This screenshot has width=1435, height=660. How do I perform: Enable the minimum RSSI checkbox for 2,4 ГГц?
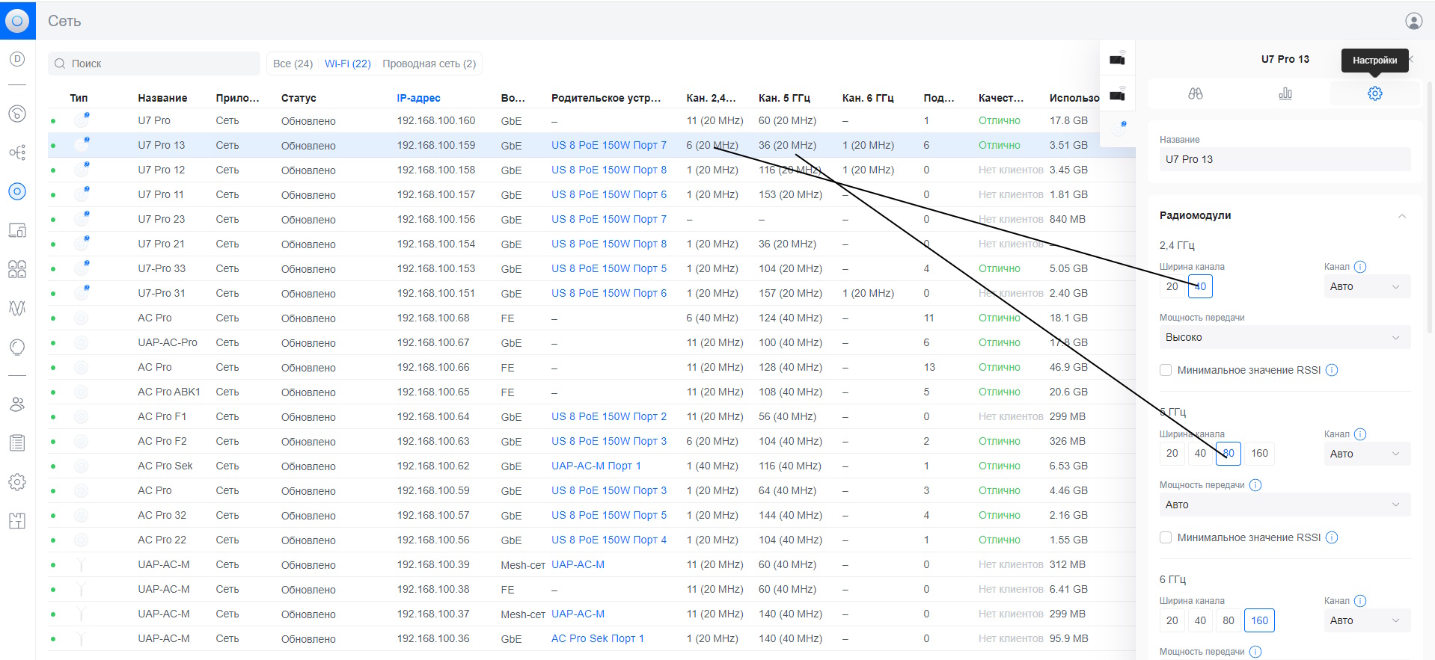click(x=1166, y=370)
